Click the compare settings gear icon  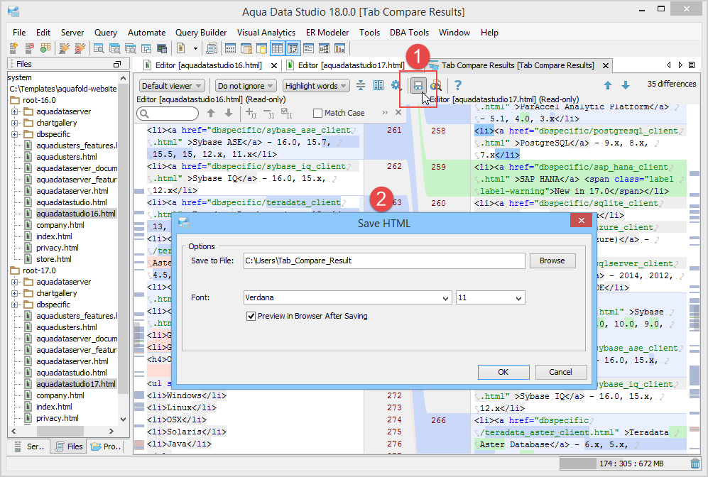396,86
